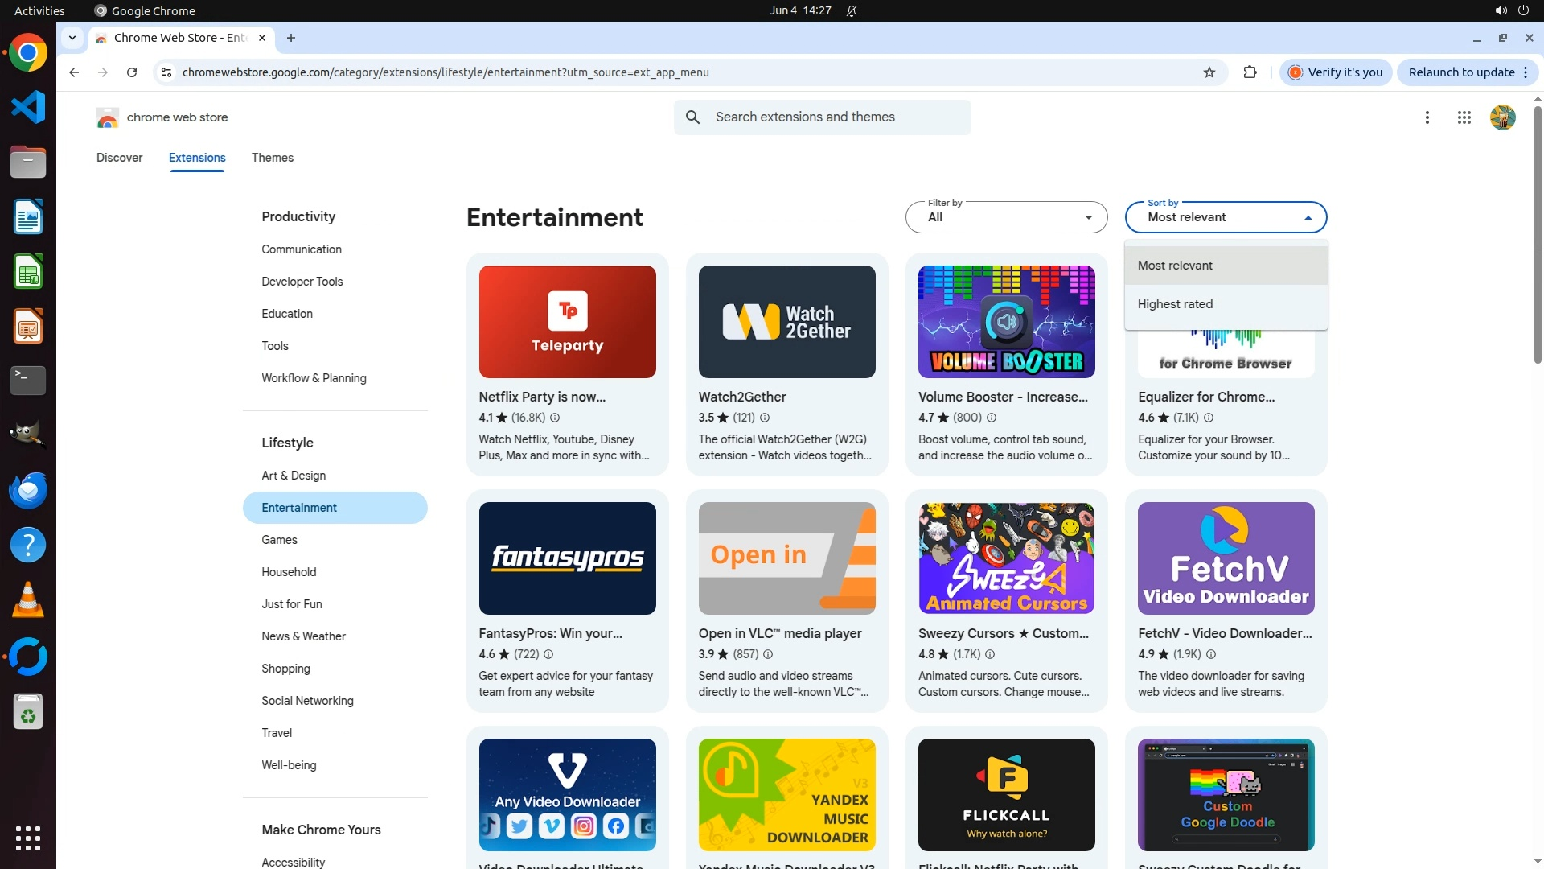Viewport: 1544px width, 869px height.
Task: Open the Games category link
Action: tap(279, 540)
